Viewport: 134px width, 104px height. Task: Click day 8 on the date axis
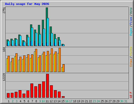(36, 101)
